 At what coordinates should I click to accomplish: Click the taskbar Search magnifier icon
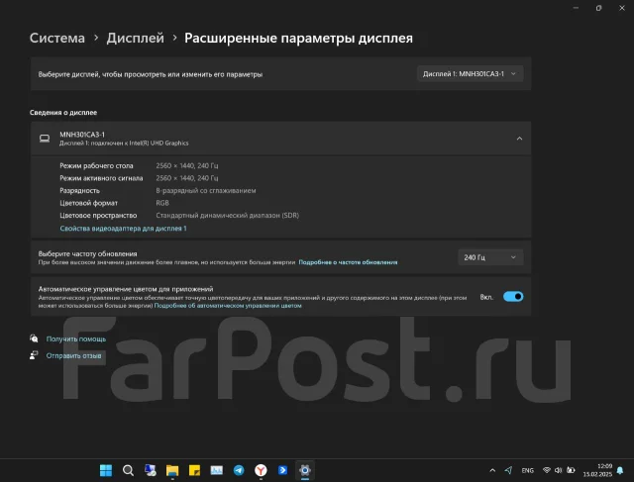click(x=128, y=470)
